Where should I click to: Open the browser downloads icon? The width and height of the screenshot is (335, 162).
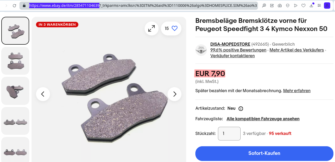[x=311, y=6]
